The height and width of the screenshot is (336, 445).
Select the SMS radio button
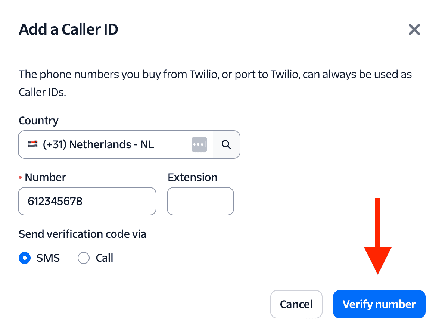pyautogui.click(x=25, y=258)
